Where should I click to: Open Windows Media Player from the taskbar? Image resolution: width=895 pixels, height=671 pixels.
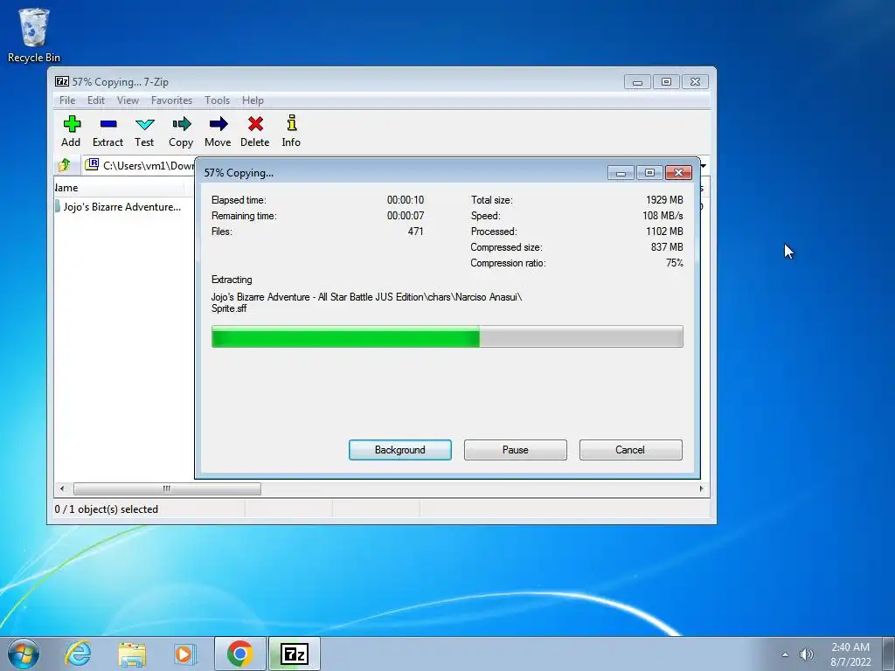185,654
